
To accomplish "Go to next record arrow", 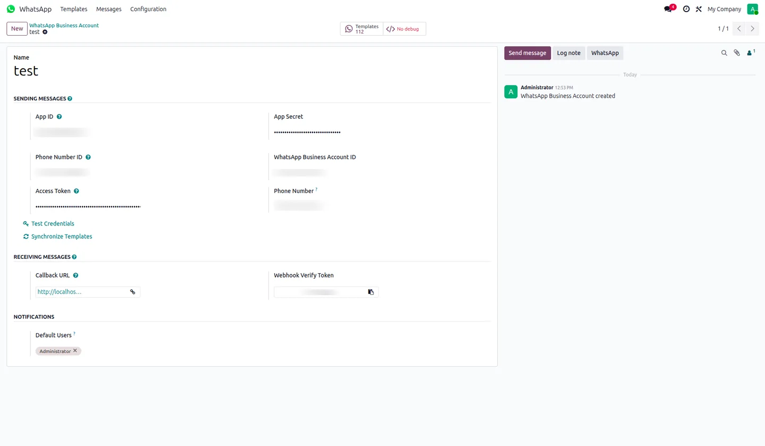I will coord(752,29).
